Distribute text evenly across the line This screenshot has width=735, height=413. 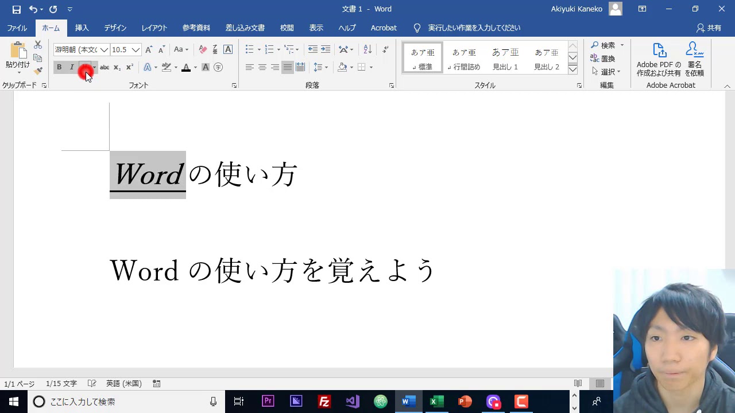(x=300, y=67)
